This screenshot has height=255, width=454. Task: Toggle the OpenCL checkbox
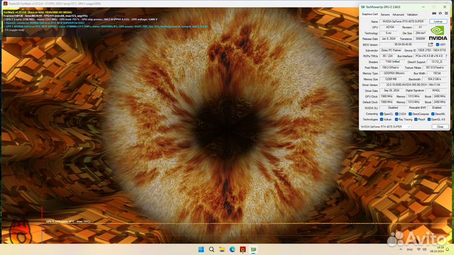(381, 114)
